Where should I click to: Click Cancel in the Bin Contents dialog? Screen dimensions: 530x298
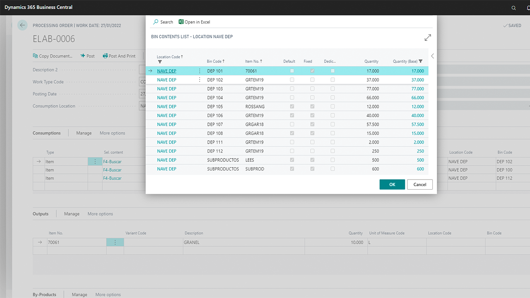(420, 184)
